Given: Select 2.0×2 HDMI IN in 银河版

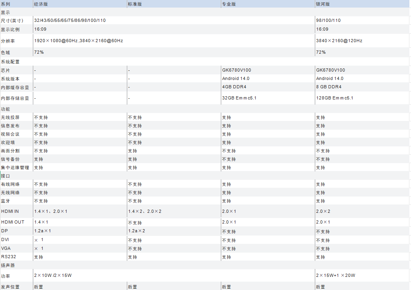Looking at the screenshot, I should coord(323,212).
